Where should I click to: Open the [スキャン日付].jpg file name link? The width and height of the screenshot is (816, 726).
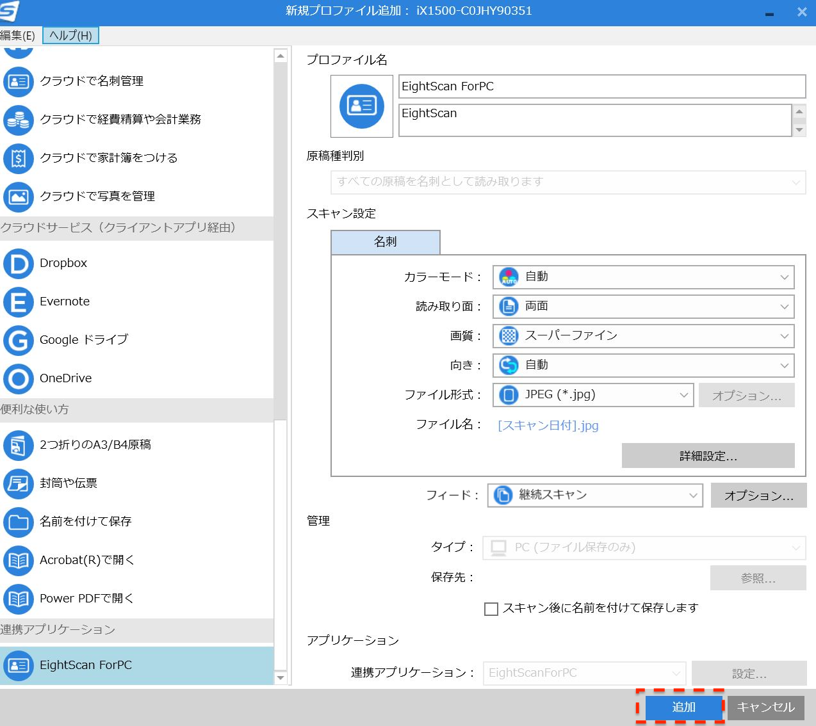pyautogui.click(x=548, y=426)
